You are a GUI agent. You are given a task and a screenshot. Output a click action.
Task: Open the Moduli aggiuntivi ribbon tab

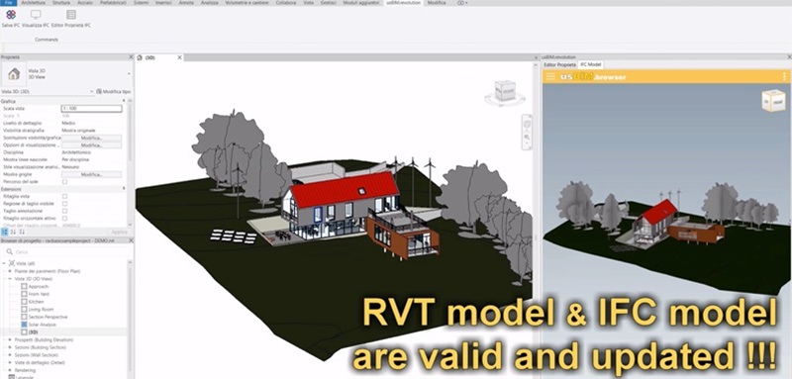[x=361, y=3]
